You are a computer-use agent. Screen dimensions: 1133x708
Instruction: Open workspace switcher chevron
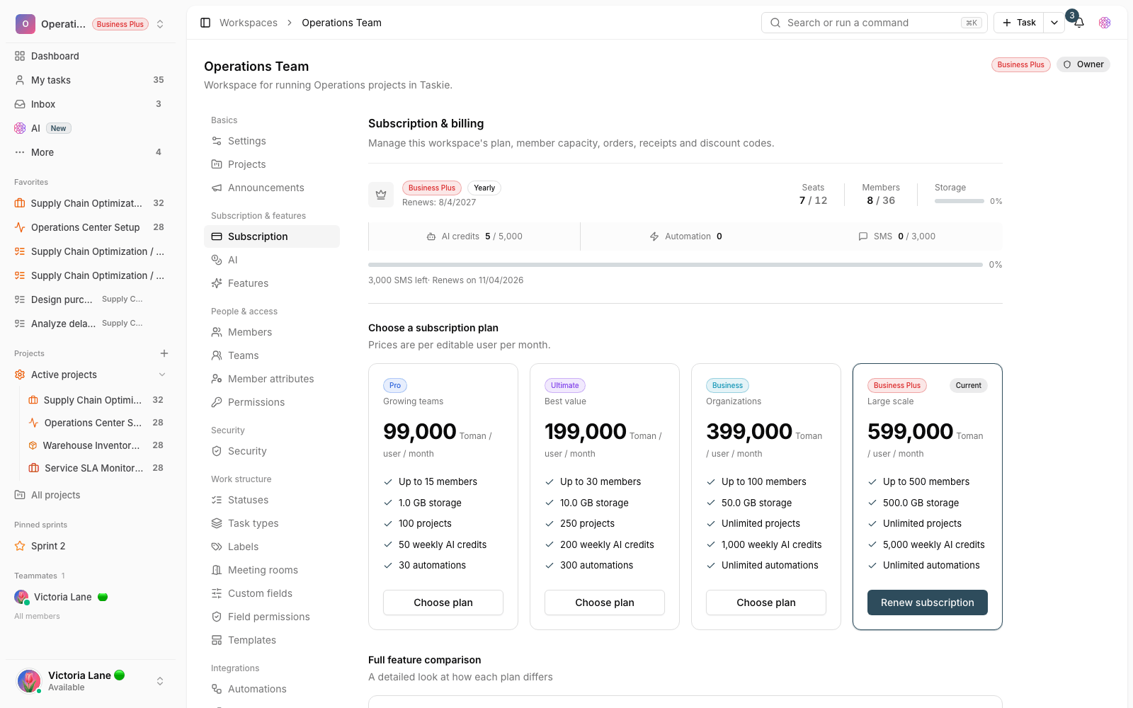160,24
